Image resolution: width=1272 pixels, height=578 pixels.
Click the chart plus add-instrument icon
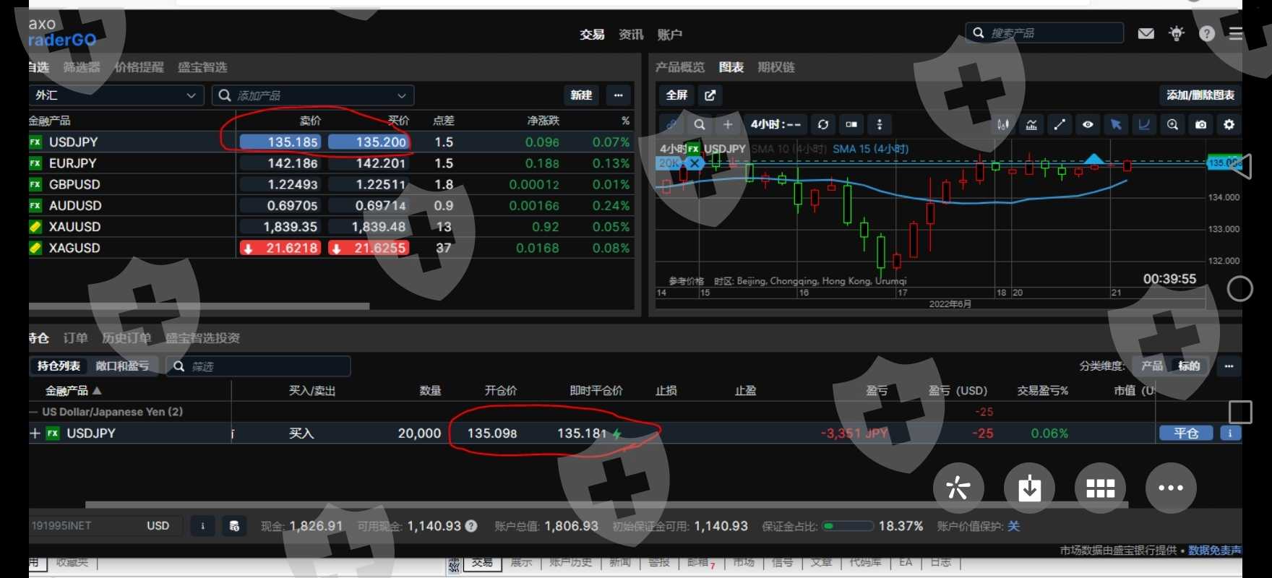point(728,124)
